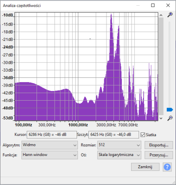The width and height of the screenshot is (176, 185).
Task: Click the zoom out magnifier icon
Action: click(x=170, y=118)
